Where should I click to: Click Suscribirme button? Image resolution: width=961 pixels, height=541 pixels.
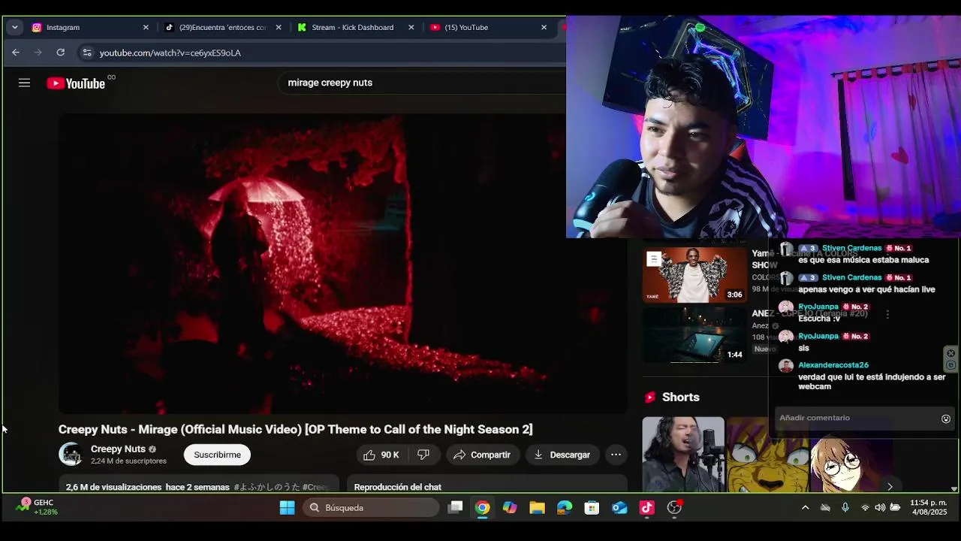click(x=217, y=455)
